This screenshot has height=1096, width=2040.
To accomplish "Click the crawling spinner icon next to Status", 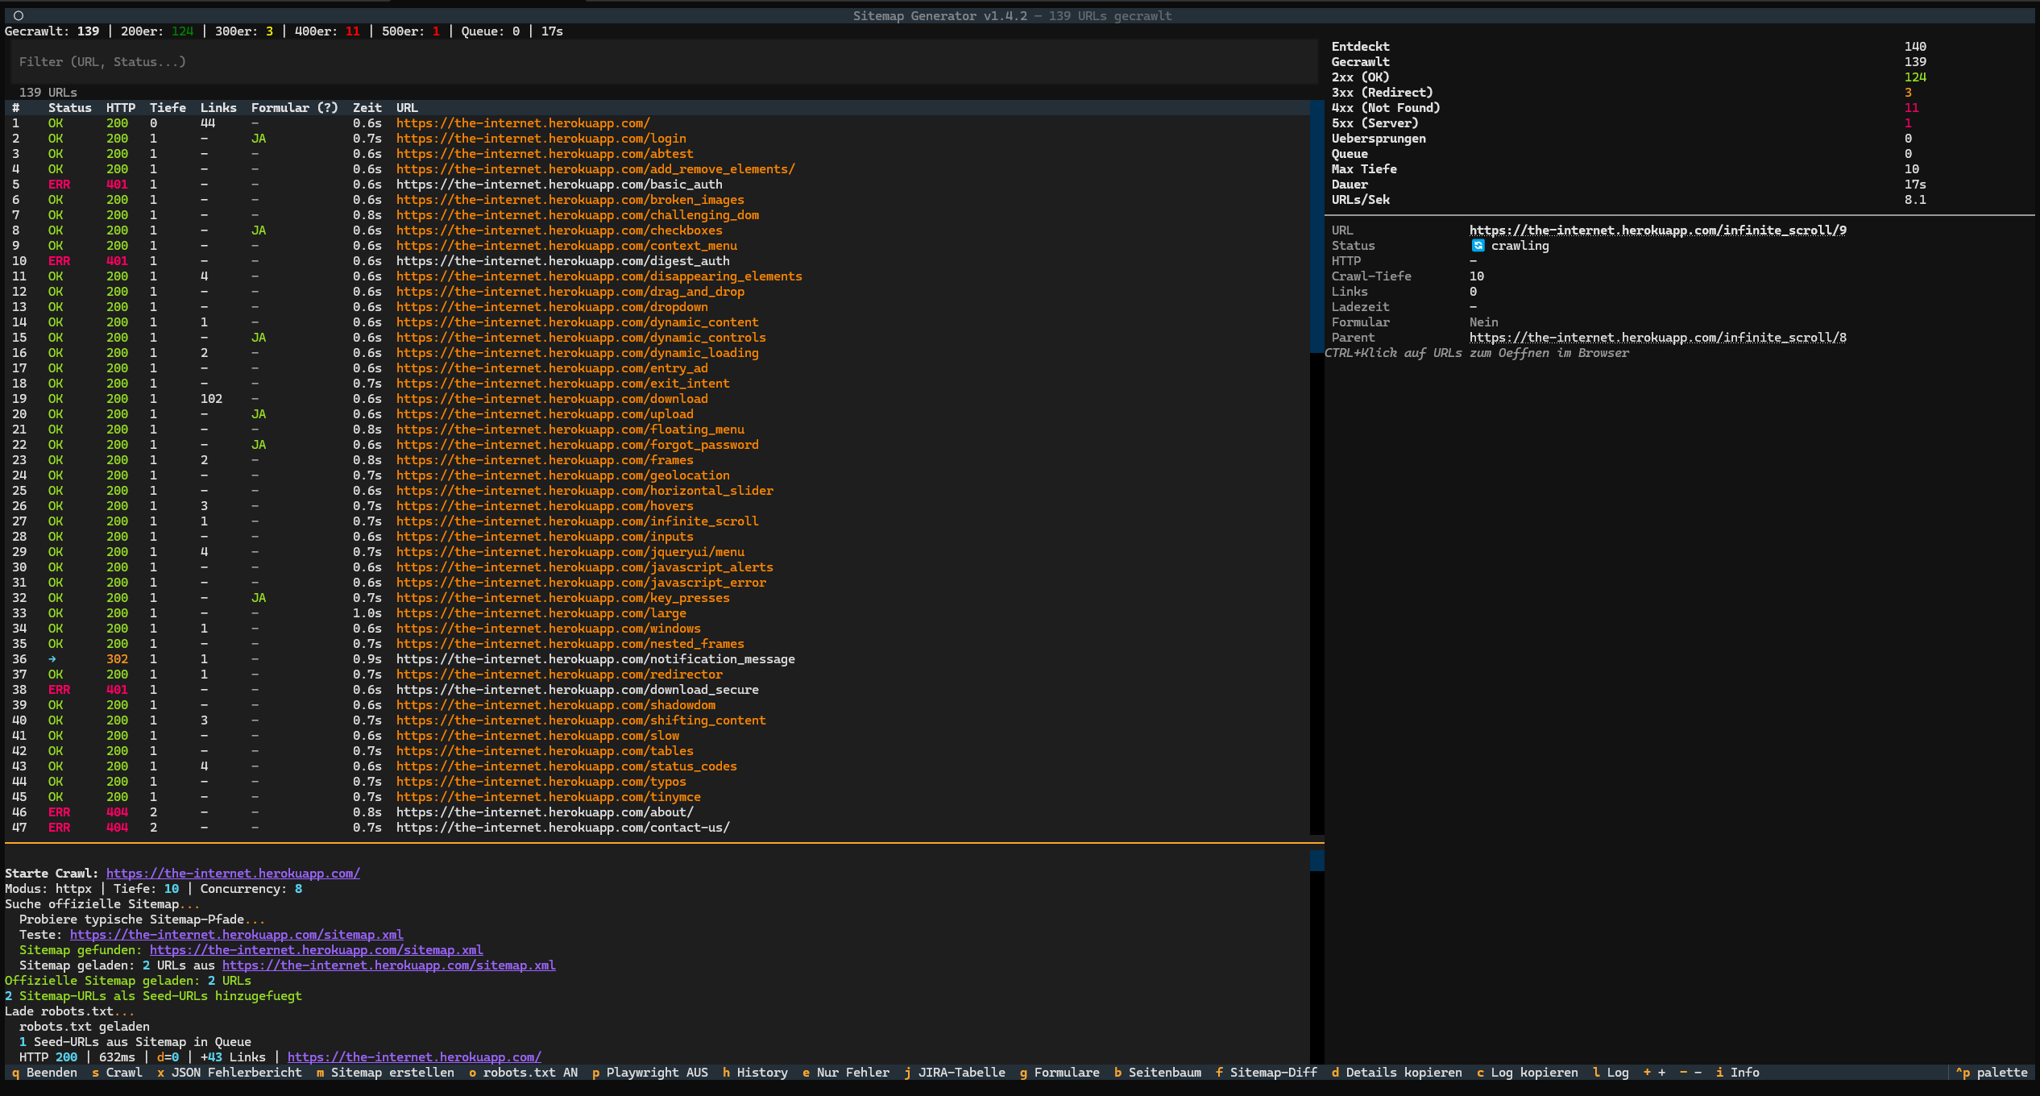I will pyautogui.click(x=1478, y=246).
